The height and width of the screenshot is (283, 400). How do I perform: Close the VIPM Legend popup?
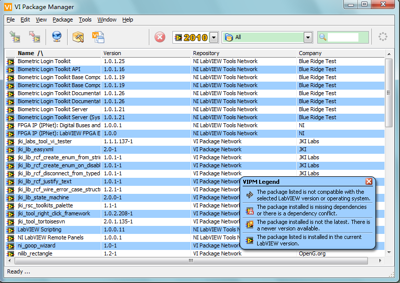369,181
